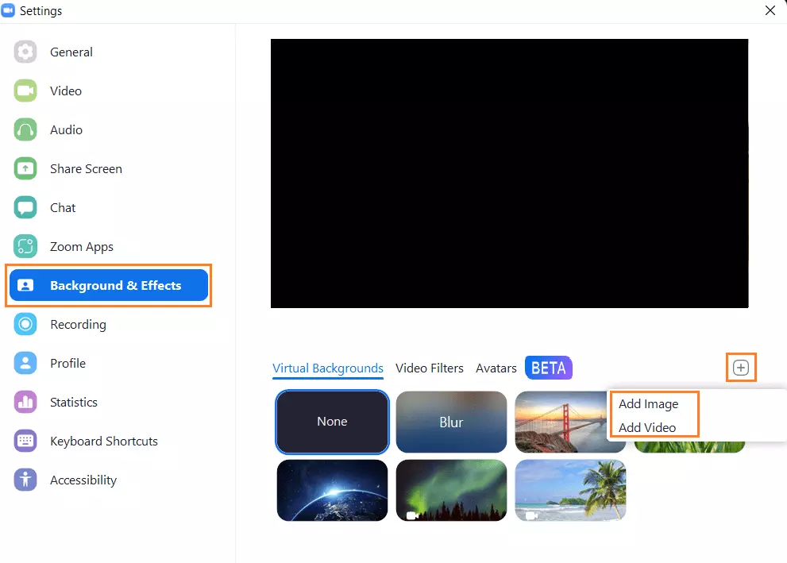
Task: Open the Accessibility settings
Action: coord(84,480)
